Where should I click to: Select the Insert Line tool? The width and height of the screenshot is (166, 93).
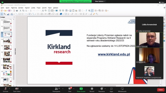17,14
